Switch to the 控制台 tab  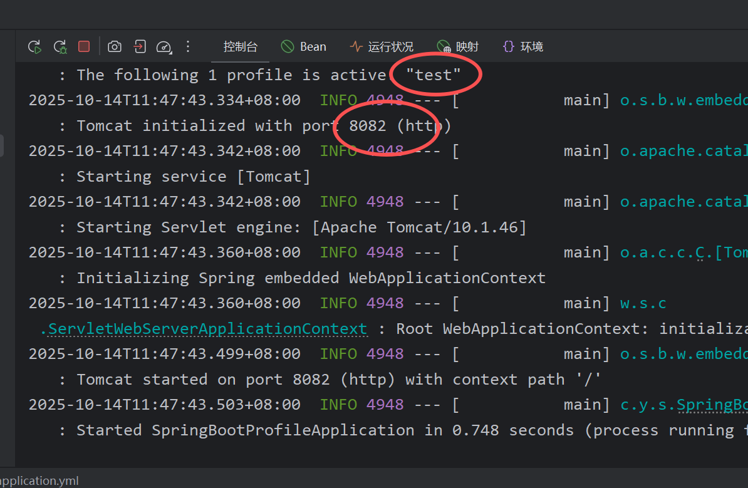pos(241,47)
